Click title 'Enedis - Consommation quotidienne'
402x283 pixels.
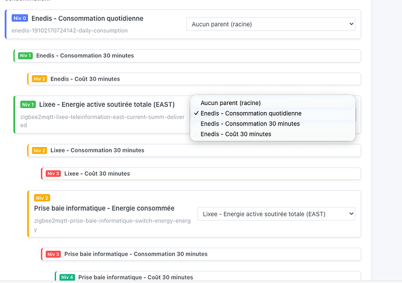pyautogui.click(x=87, y=19)
